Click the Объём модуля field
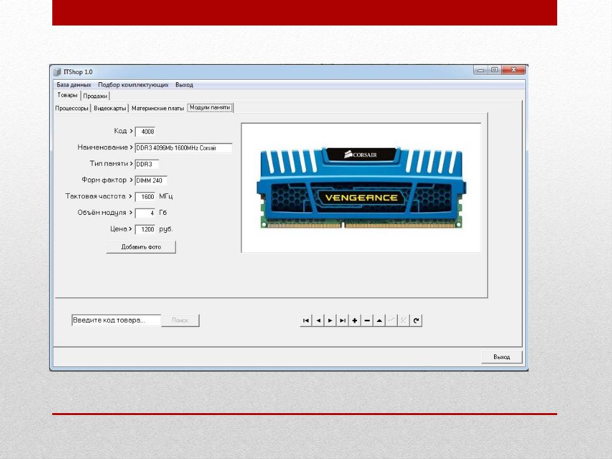Image resolution: width=612 pixels, height=459 pixels. click(145, 213)
